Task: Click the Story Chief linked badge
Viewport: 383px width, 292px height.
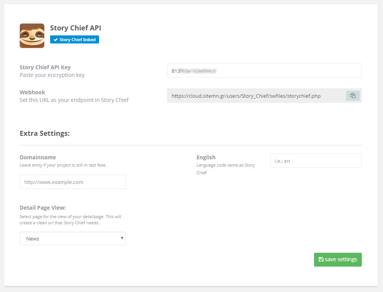Action: point(74,40)
